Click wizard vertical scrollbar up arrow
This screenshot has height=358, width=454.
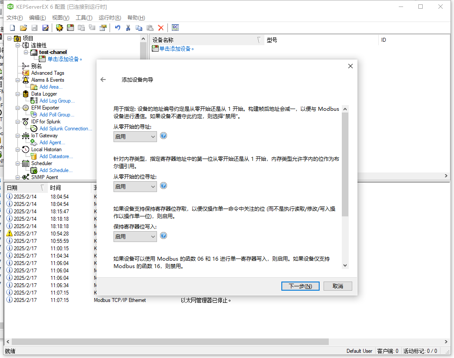[x=345, y=109]
